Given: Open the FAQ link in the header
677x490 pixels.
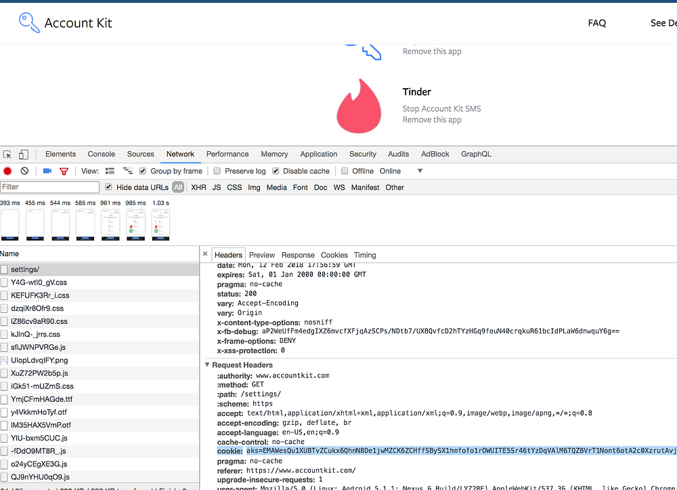Looking at the screenshot, I should pos(596,23).
